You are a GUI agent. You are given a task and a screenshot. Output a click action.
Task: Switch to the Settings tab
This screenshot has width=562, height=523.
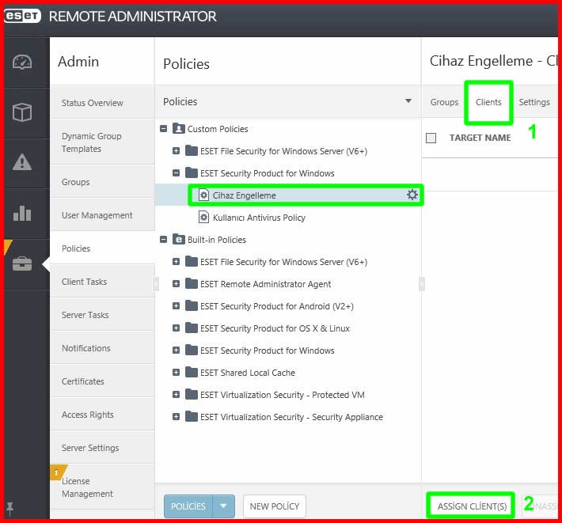coord(534,102)
